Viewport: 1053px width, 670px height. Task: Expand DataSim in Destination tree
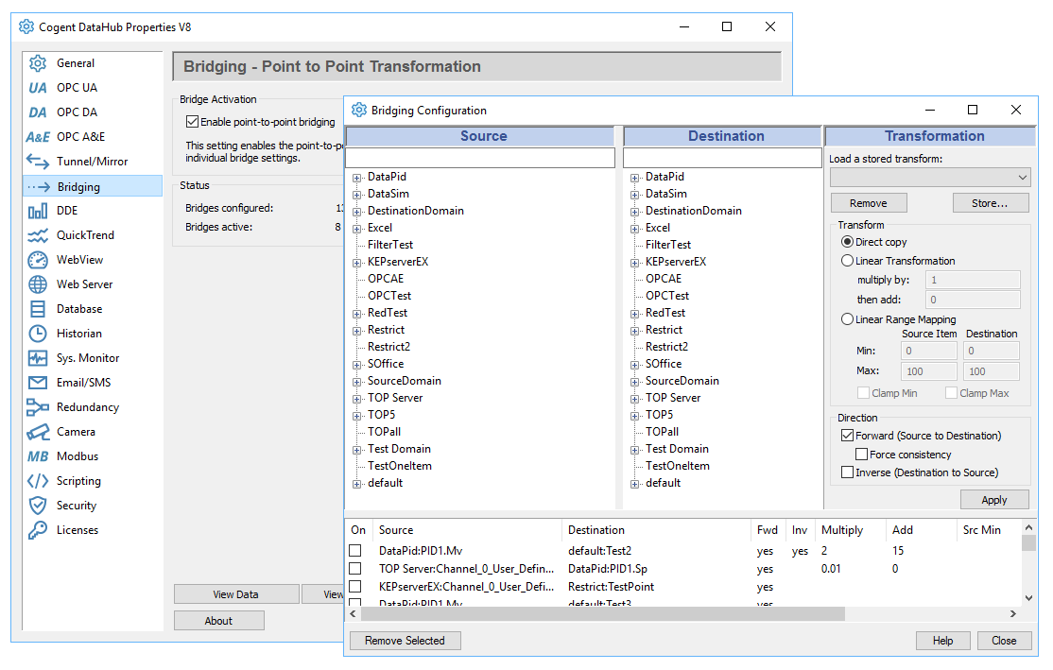634,195
